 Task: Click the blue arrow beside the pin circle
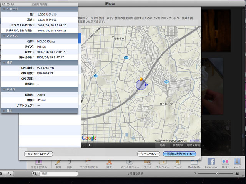point(146,85)
